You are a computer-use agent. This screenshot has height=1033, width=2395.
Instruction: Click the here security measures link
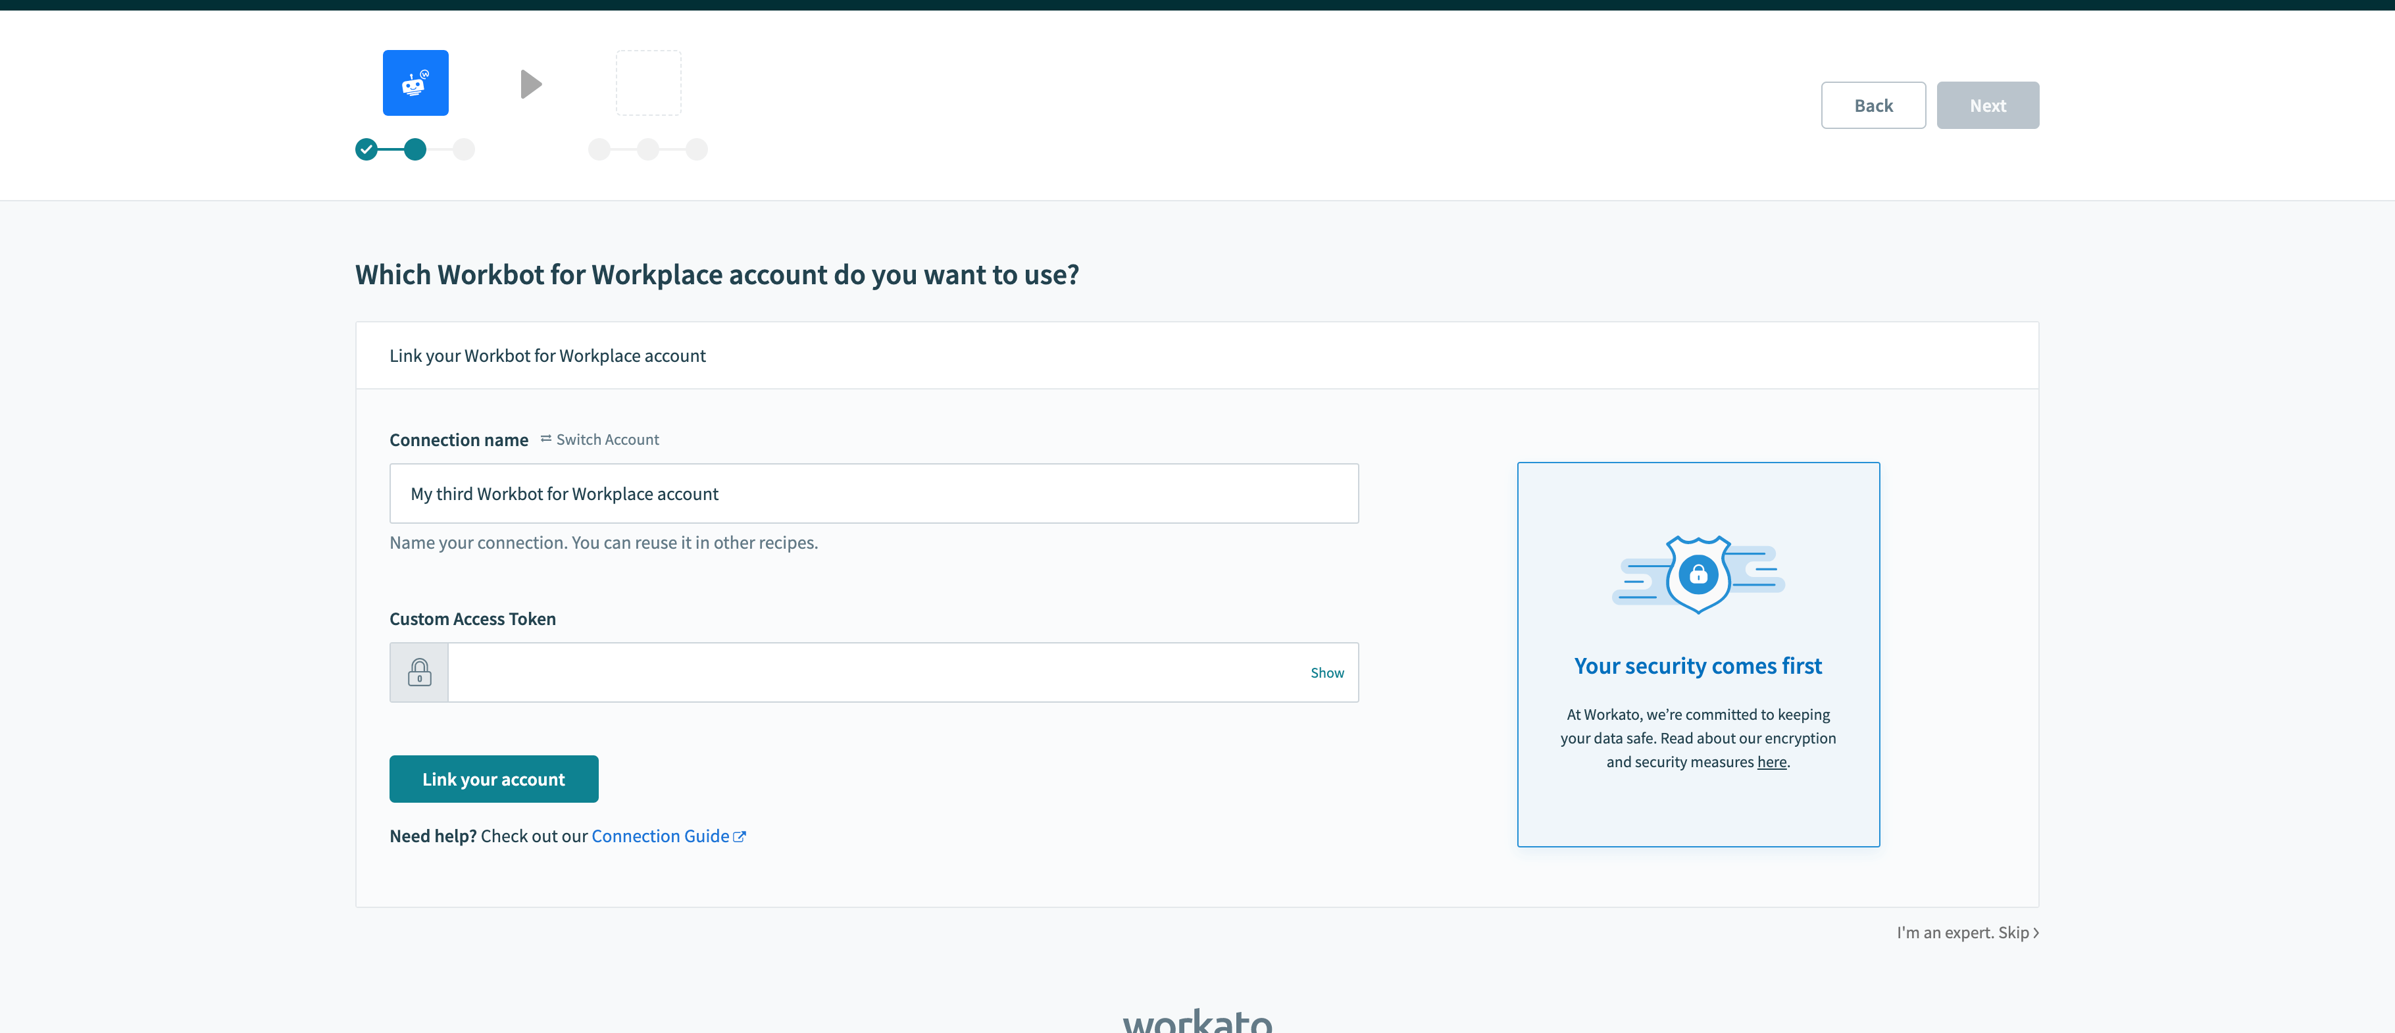coord(1769,761)
